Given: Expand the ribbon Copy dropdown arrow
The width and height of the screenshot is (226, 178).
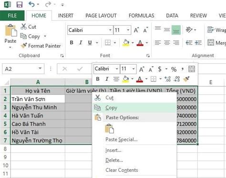Looking at the screenshot, I should pyautogui.click(x=45, y=36).
